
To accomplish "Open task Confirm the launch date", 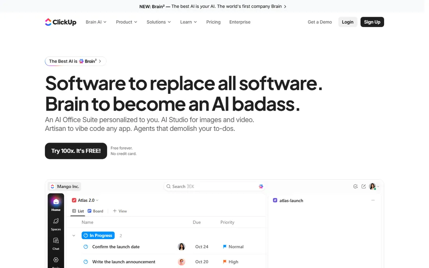I will (x=116, y=247).
